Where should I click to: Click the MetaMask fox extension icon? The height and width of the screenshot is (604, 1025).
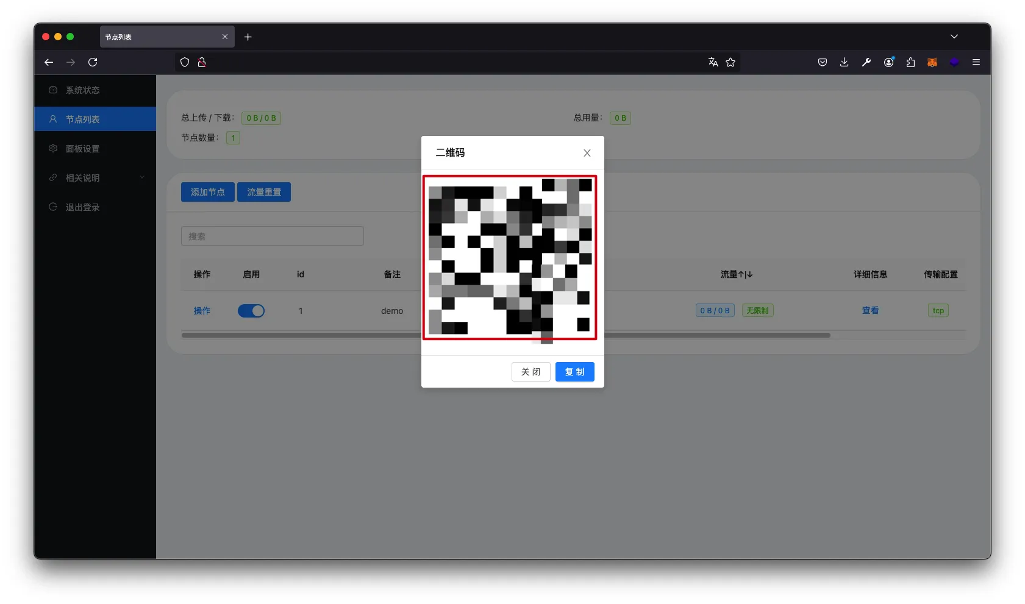(x=932, y=62)
